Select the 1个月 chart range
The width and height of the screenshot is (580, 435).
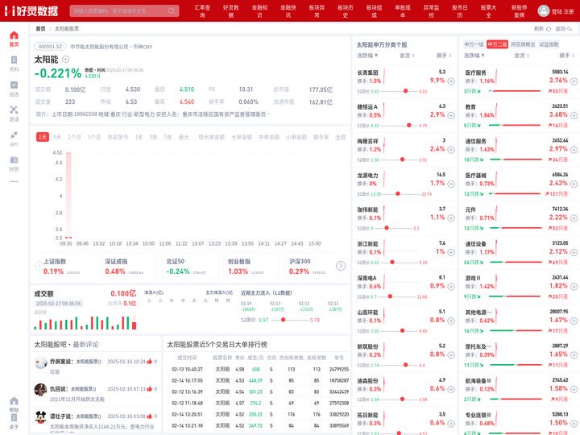[74, 137]
